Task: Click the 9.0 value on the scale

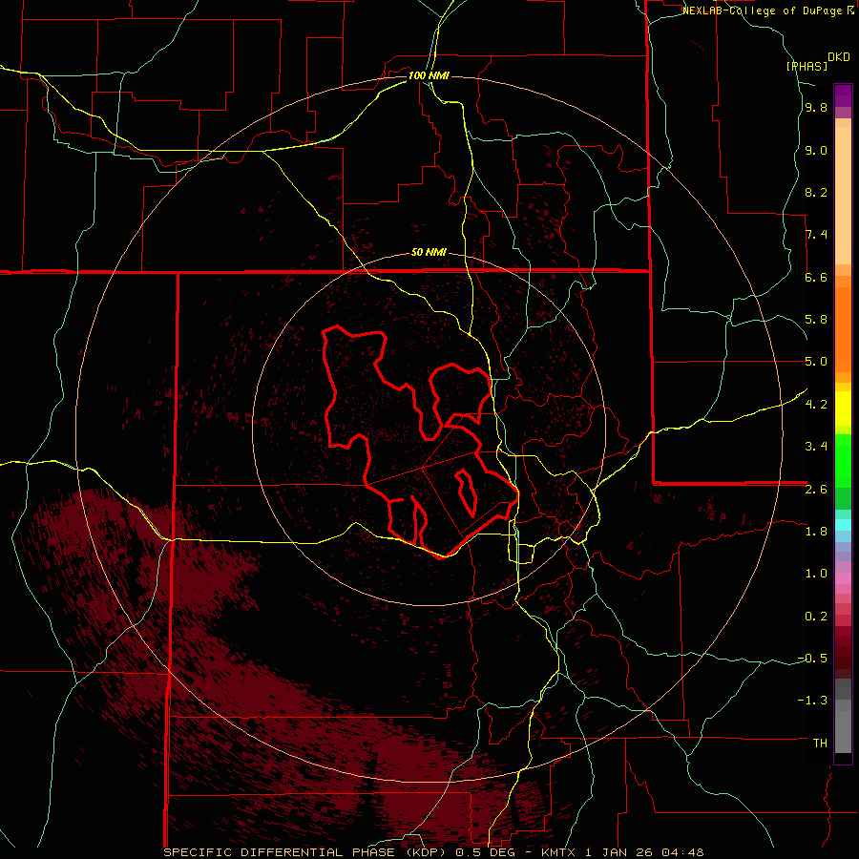Action: (x=816, y=151)
